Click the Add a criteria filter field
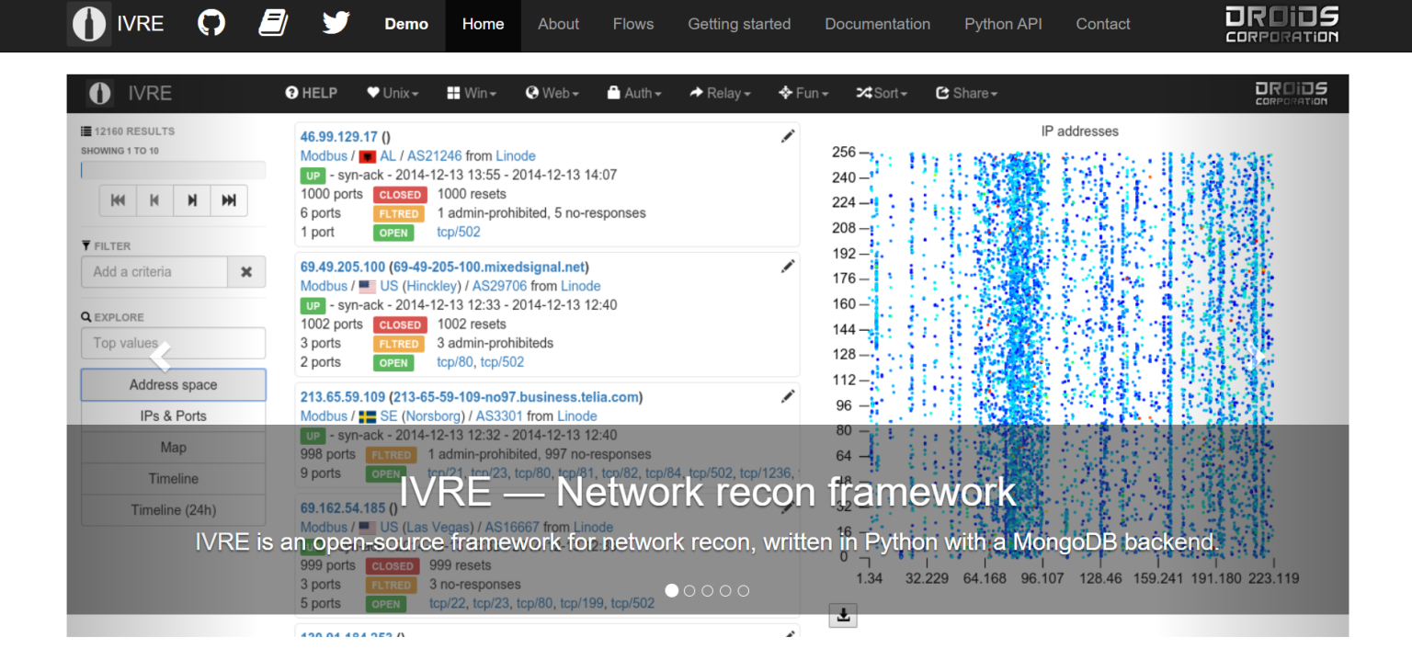The image size is (1412, 649). click(x=154, y=271)
